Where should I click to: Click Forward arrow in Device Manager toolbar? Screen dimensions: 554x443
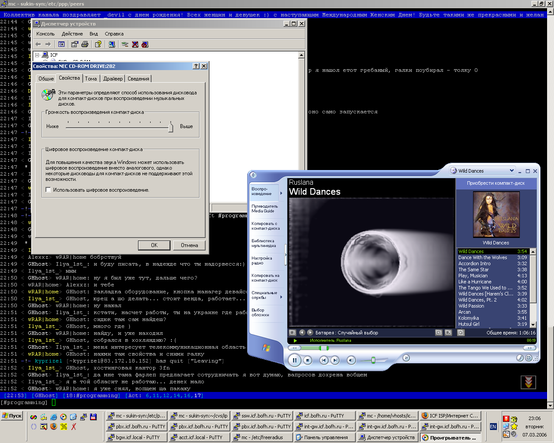pyautogui.click(x=48, y=44)
